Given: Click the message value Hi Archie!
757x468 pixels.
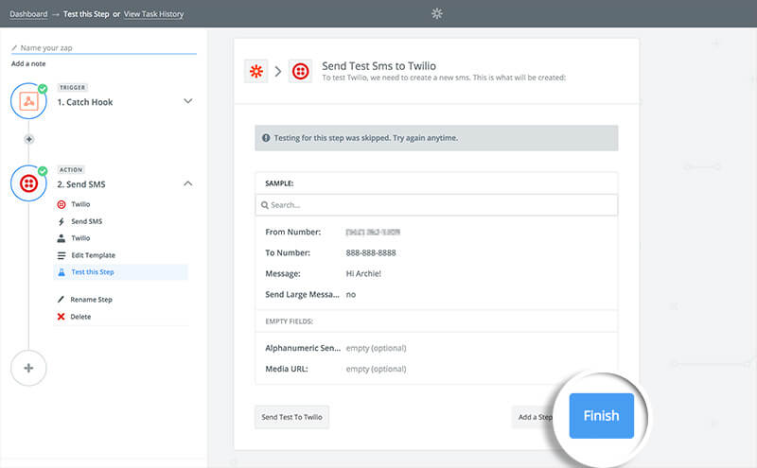Looking at the screenshot, I should [x=363, y=273].
